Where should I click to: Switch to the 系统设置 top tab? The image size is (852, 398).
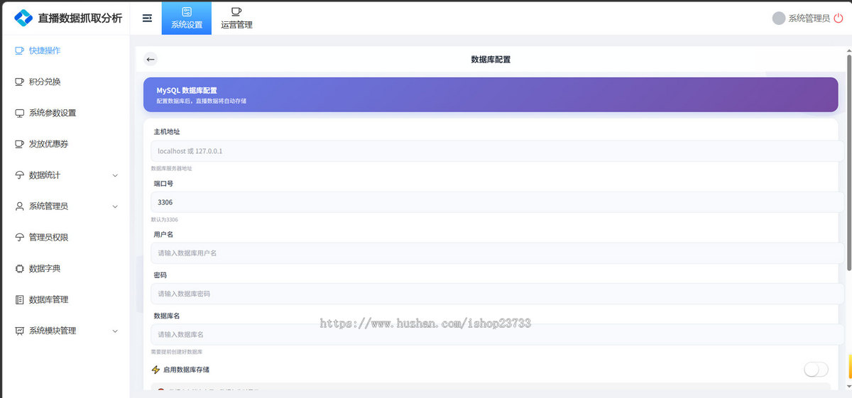(x=187, y=18)
